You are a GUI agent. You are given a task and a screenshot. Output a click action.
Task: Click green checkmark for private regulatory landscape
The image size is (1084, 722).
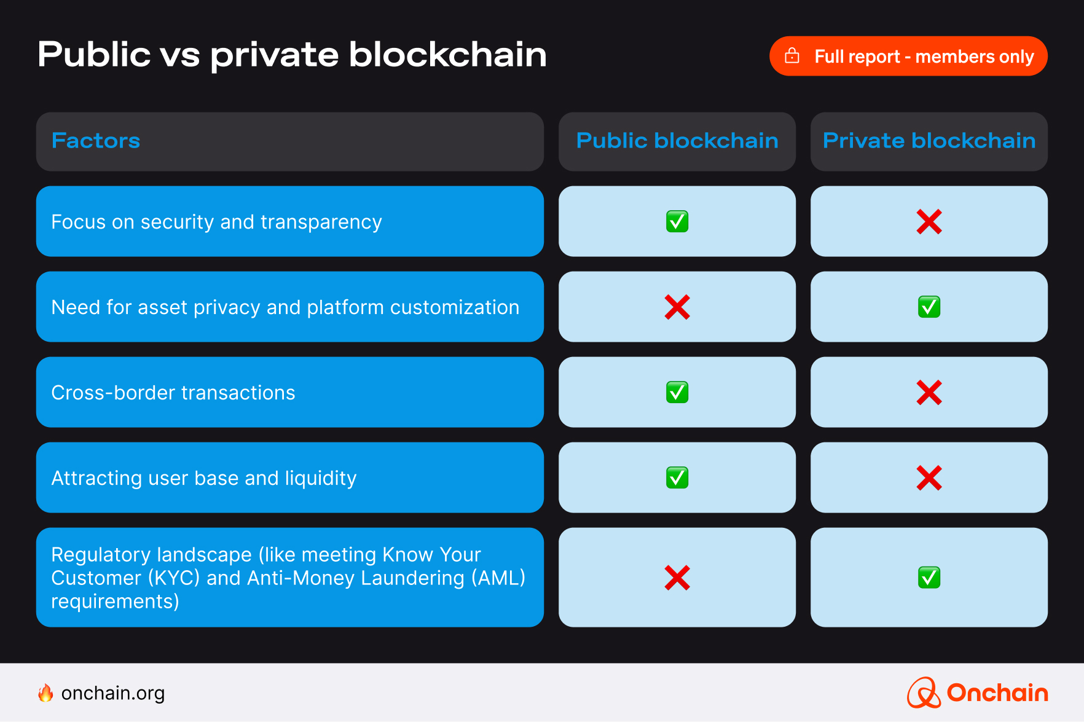click(929, 578)
